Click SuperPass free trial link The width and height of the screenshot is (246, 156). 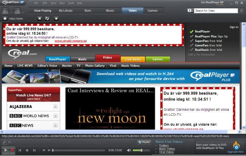208,41
